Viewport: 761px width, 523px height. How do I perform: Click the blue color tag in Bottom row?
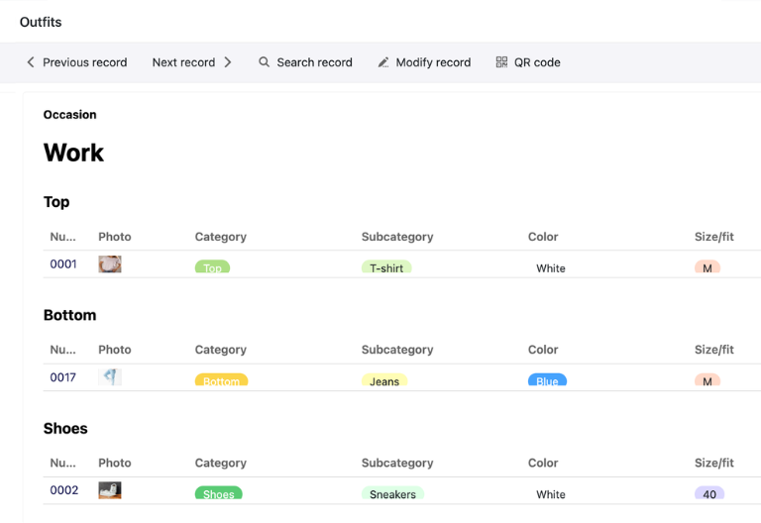(547, 380)
